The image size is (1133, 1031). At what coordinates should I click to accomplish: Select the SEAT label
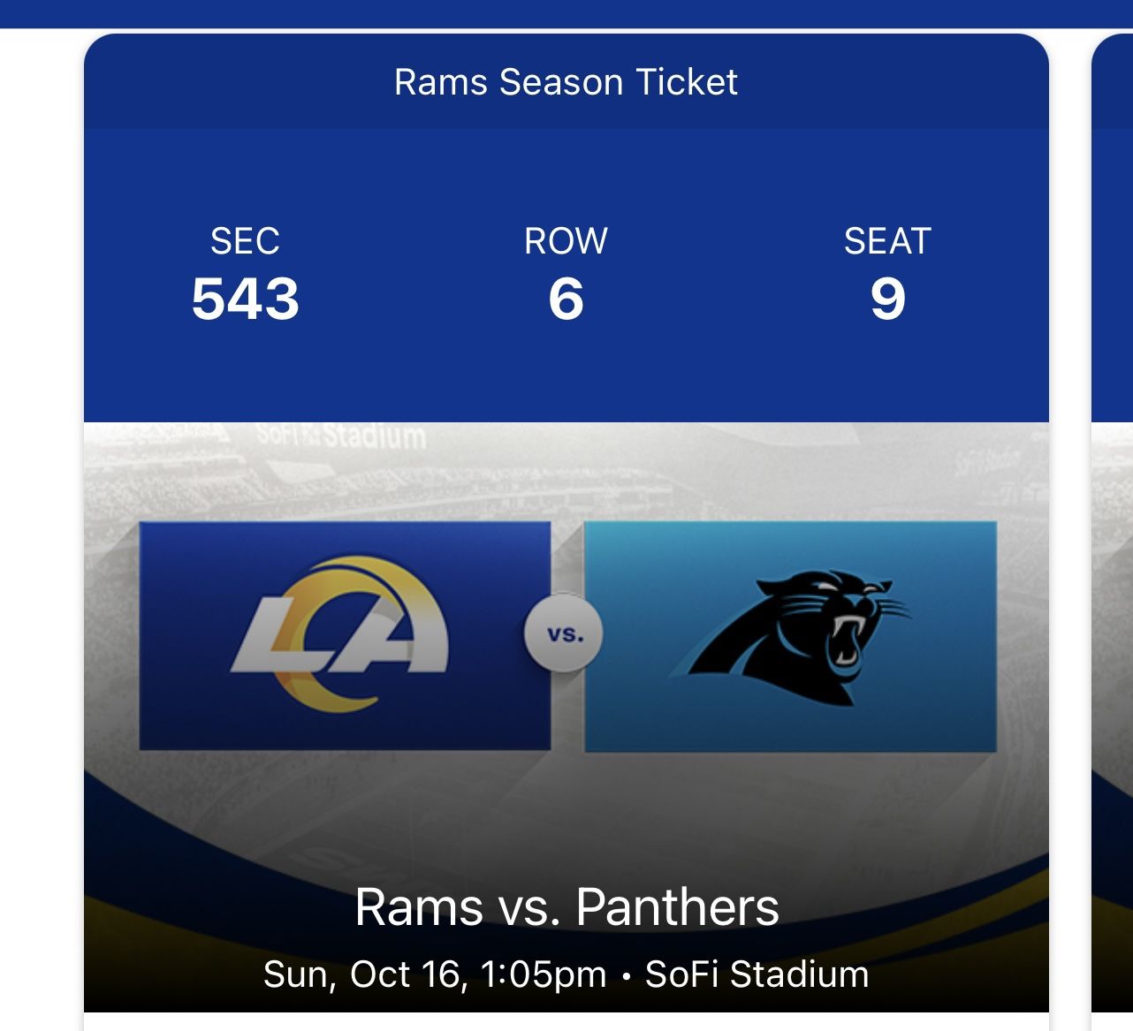point(887,241)
